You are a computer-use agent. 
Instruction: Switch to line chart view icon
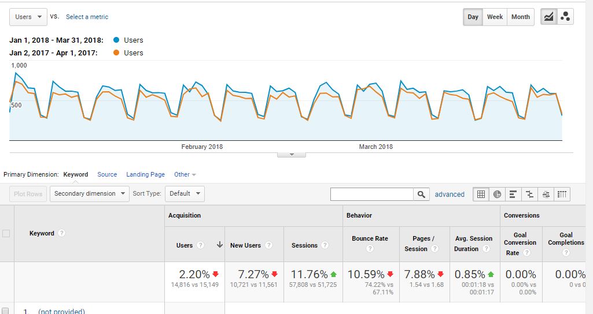[549, 17]
